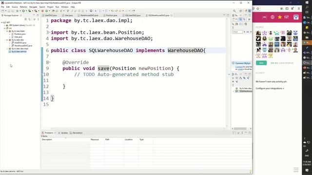Toggle code folding at line 8 method
This screenshot has height=175, width=312.
(50, 62)
